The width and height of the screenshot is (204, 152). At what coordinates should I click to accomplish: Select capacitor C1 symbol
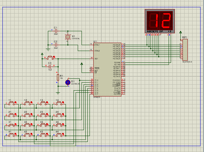[56, 31]
